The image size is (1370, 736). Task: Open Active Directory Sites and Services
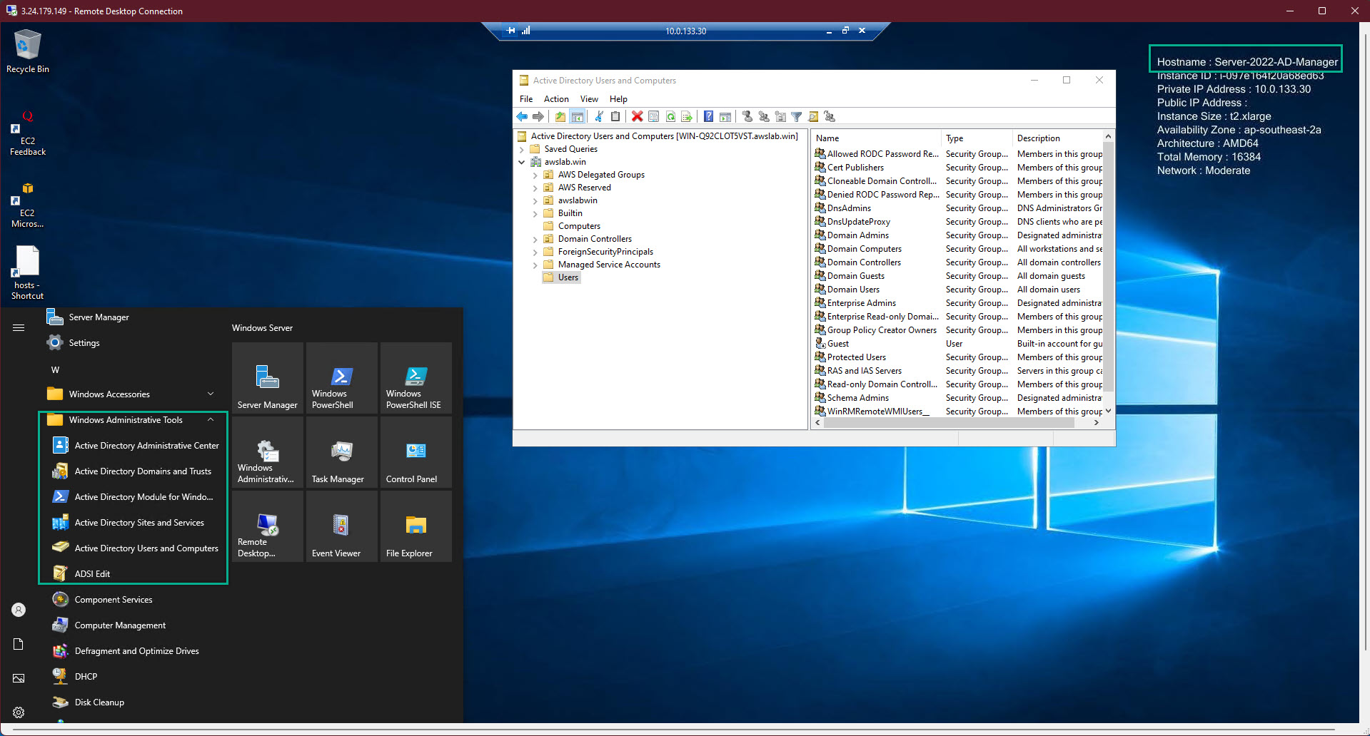tap(134, 523)
